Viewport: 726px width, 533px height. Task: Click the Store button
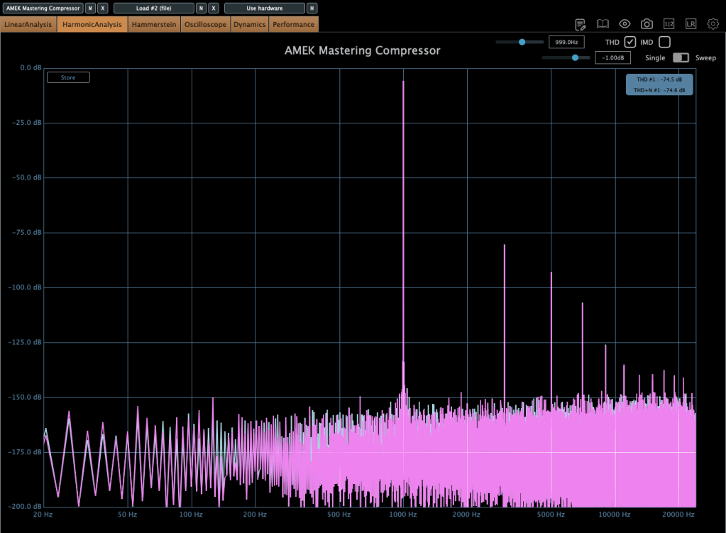click(x=68, y=77)
